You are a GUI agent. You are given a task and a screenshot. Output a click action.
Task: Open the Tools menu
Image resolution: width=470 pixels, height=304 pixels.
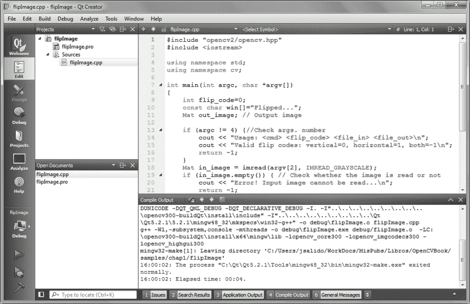coord(111,18)
